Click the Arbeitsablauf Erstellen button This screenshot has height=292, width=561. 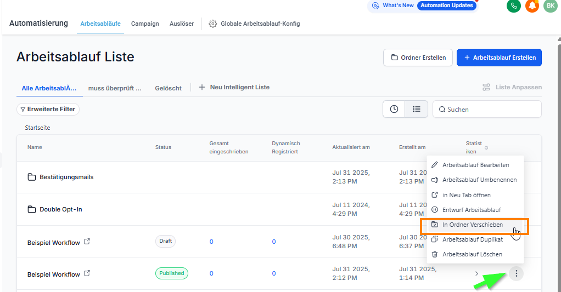point(499,58)
